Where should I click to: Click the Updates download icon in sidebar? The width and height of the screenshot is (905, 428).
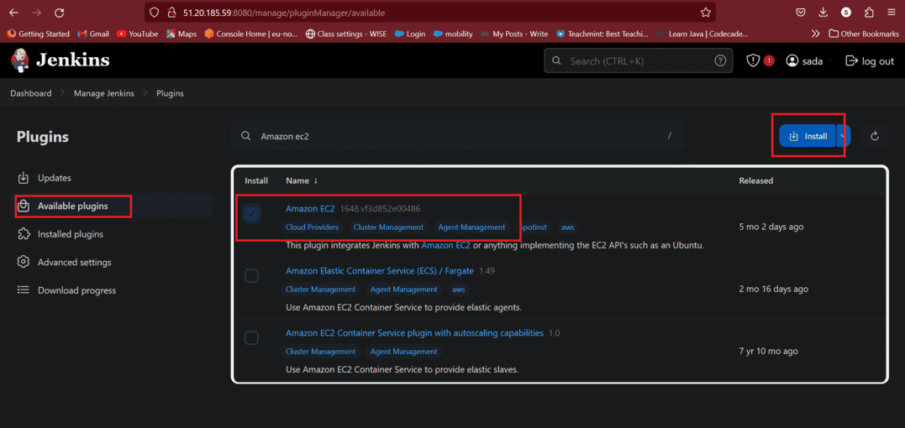click(23, 178)
